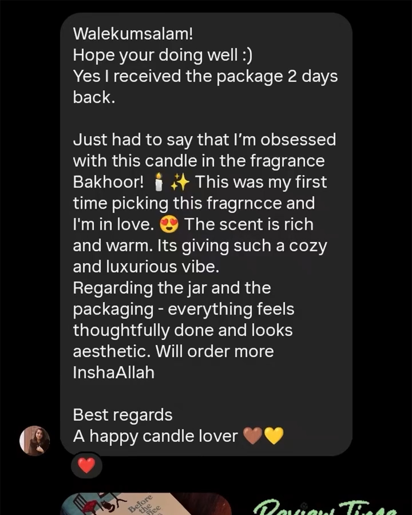Click the heart-eyes emoji after "I'm in love"
This screenshot has height=515, width=412.
pyautogui.click(x=169, y=225)
